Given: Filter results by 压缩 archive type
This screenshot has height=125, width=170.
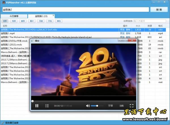Looking at the screenshot, I should [41, 21].
